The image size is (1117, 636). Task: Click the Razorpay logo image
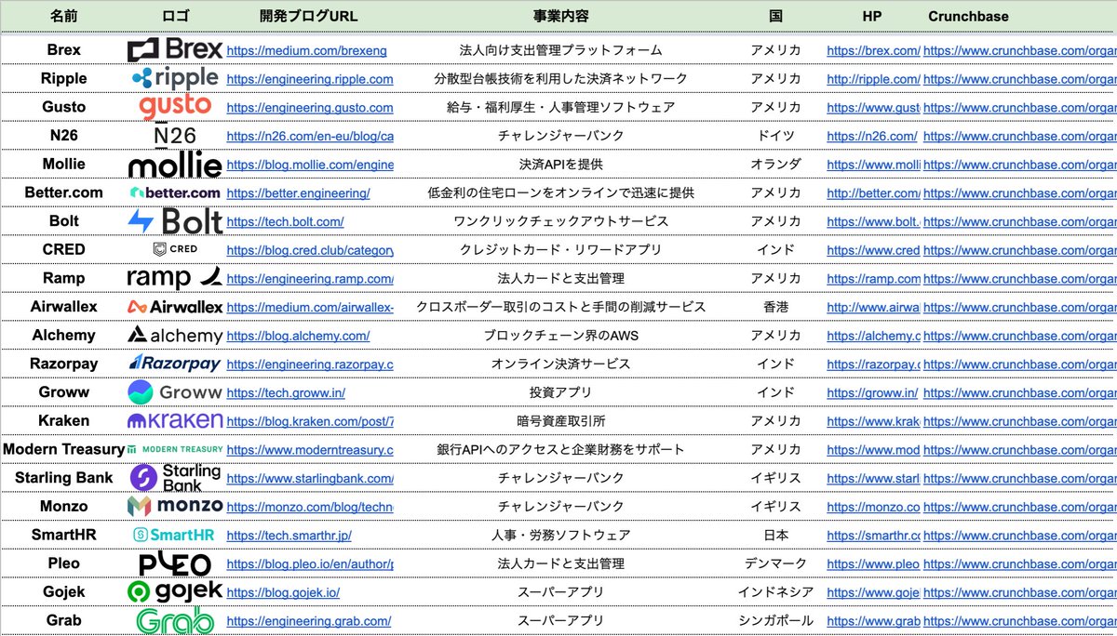click(x=175, y=364)
